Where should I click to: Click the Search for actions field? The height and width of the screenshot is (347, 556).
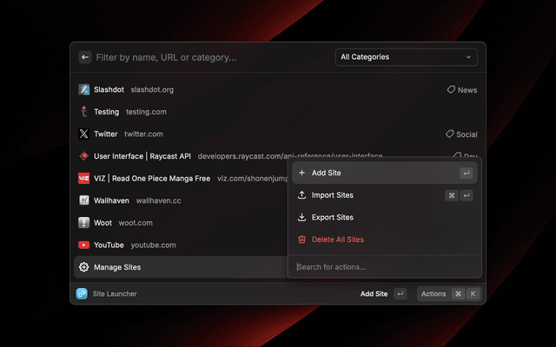point(382,266)
